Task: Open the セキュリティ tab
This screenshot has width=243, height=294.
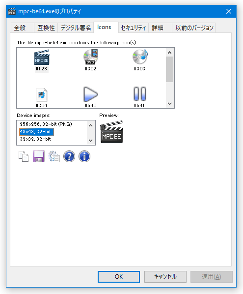Action: coord(134,28)
